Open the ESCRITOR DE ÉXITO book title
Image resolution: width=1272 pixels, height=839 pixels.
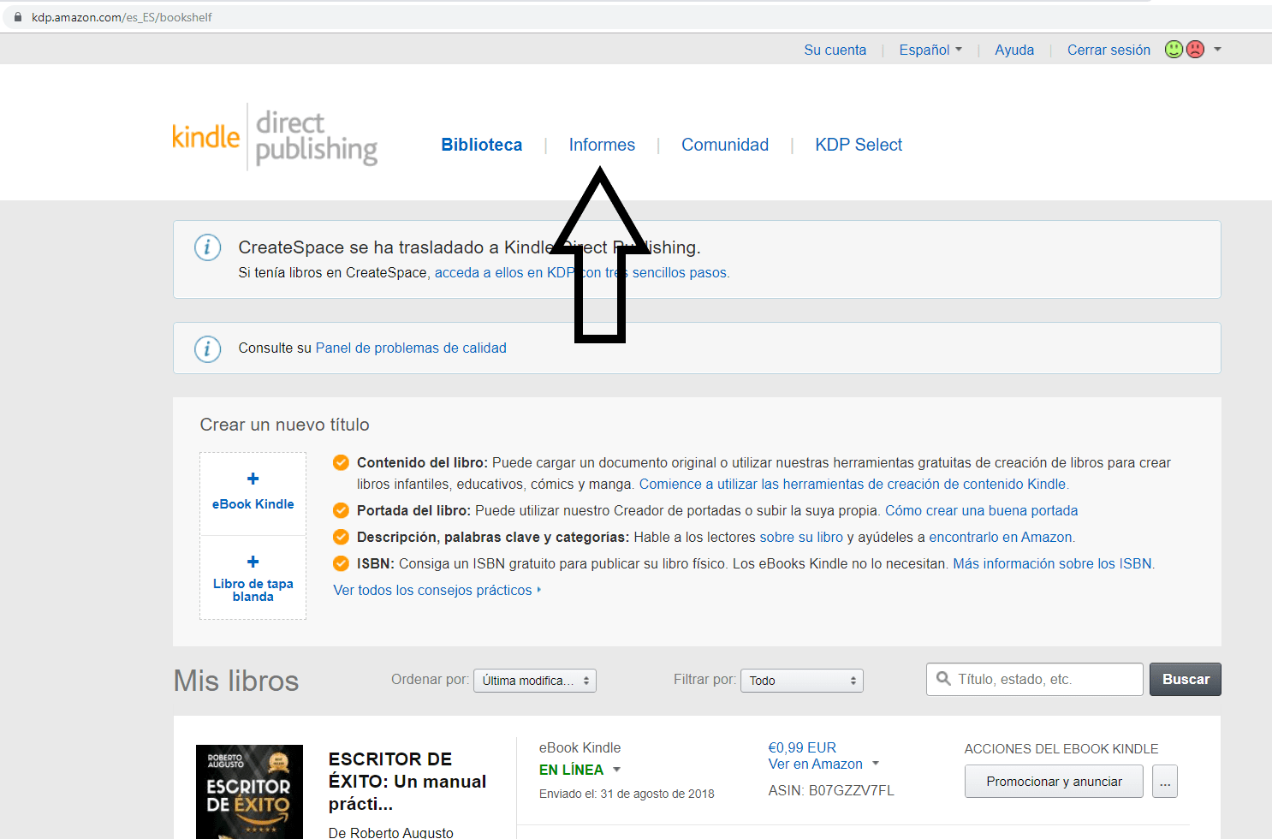click(407, 781)
